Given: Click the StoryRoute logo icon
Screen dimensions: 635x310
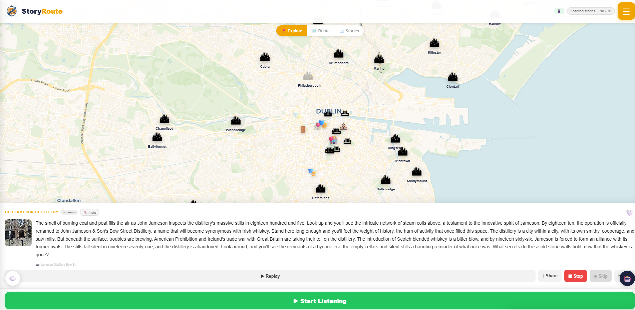Looking at the screenshot, I should click(12, 11).
